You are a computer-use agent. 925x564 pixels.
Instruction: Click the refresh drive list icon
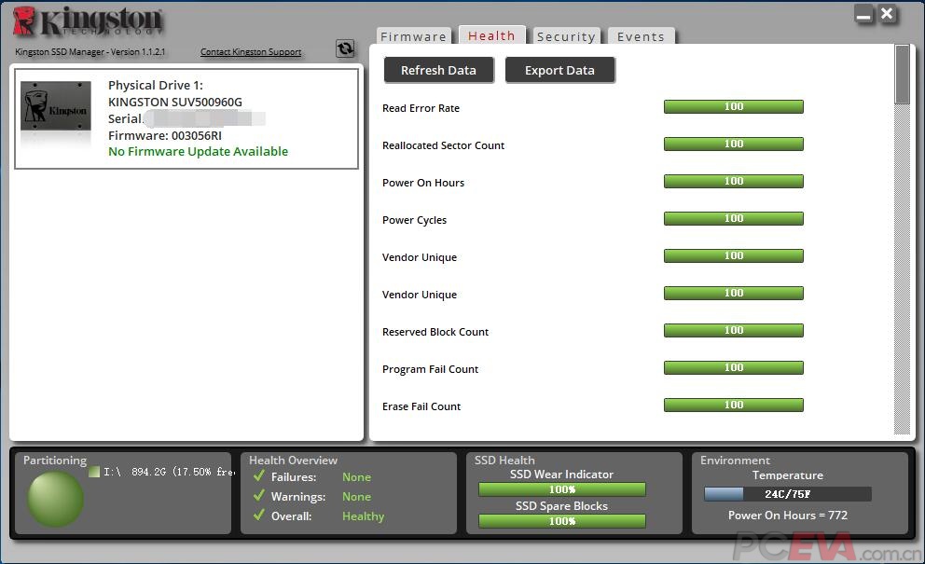tap(345, 48)
